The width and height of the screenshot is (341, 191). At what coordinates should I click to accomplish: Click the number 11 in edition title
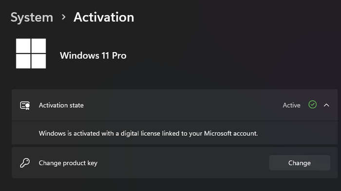pyautogui.click(x=105, y=56)
